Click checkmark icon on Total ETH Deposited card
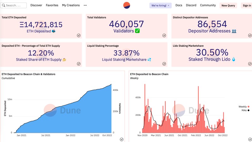The width and height of the screenshot is (252, 142). tap(79, 35)
